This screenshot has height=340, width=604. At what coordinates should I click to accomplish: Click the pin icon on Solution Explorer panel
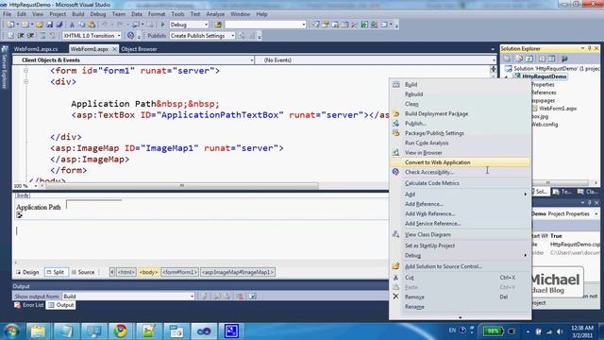589,48
